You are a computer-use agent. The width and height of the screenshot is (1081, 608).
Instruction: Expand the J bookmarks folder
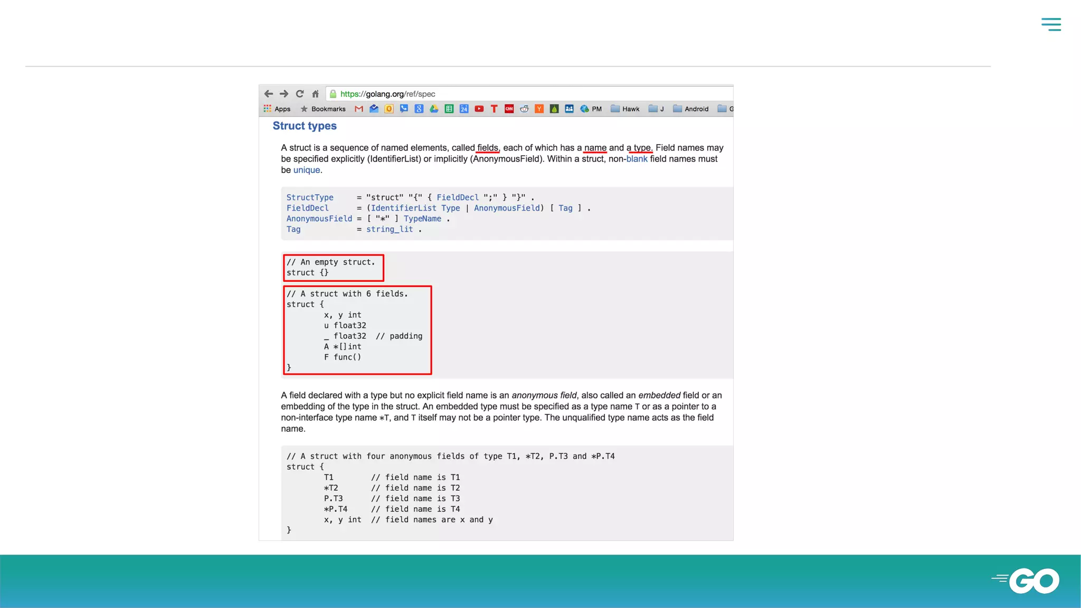tap(656, 109)
